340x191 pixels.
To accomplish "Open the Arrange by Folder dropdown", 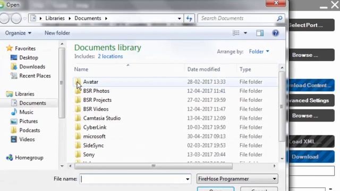I will (259, 51).
